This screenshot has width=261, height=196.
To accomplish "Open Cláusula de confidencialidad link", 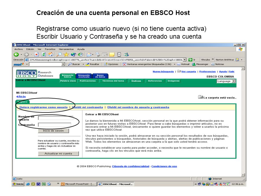I will click(130, 166).
